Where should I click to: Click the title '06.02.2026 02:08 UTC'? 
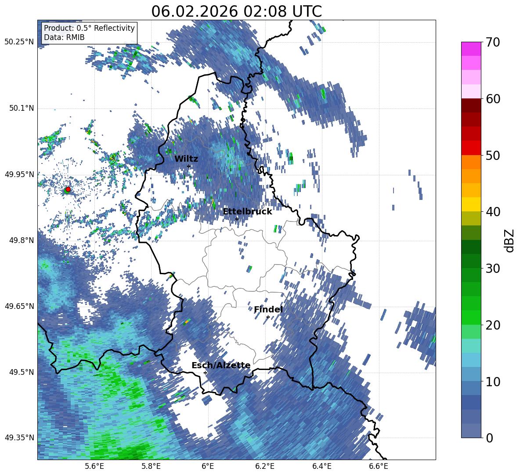[x=236, y=11]
